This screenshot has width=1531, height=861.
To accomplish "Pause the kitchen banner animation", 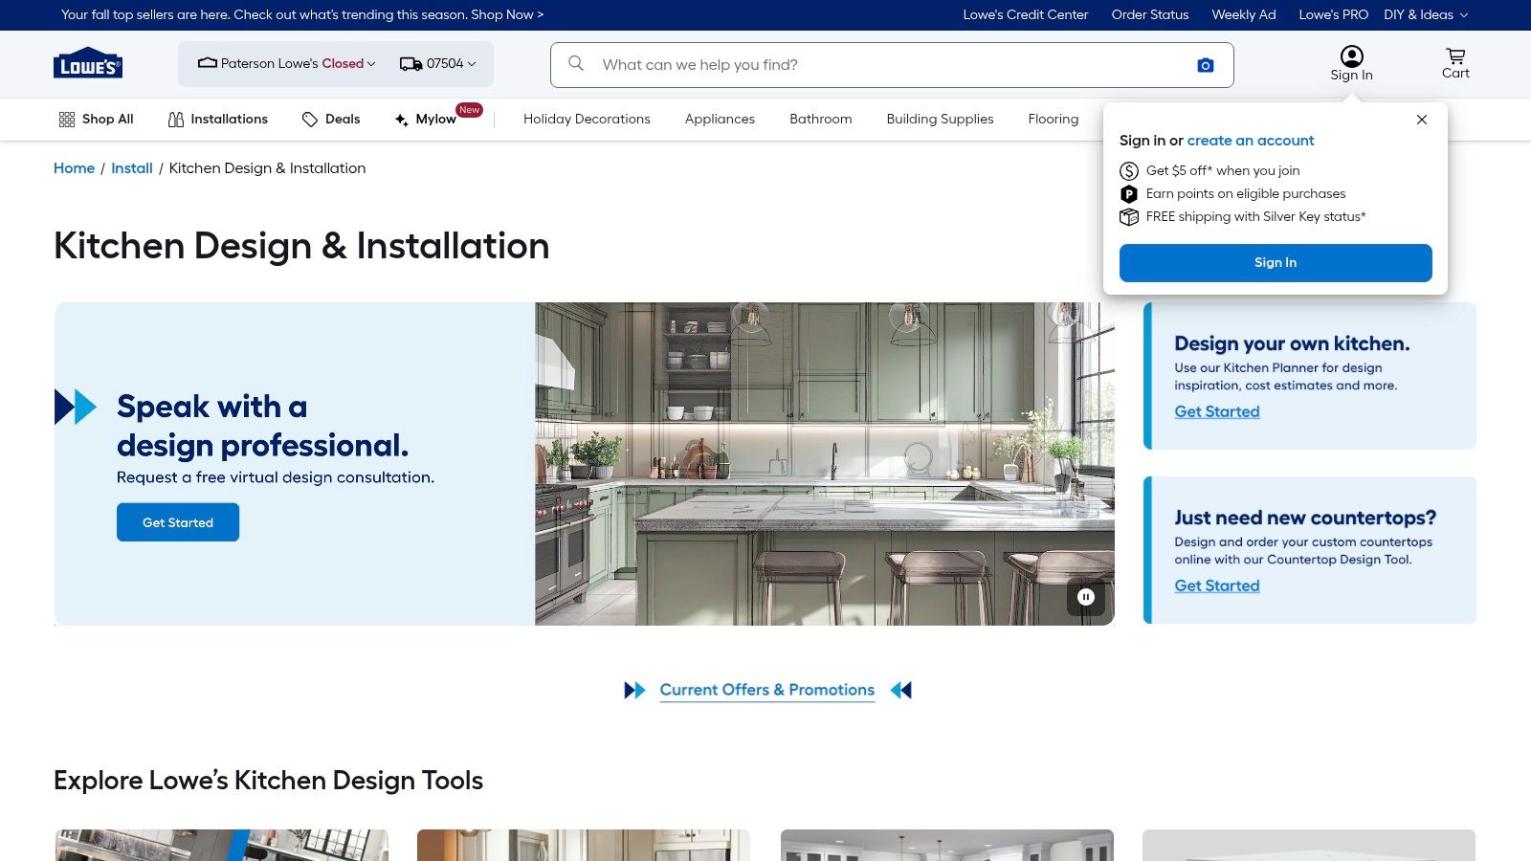I will pyautogui.click(x=1085, y=597).
